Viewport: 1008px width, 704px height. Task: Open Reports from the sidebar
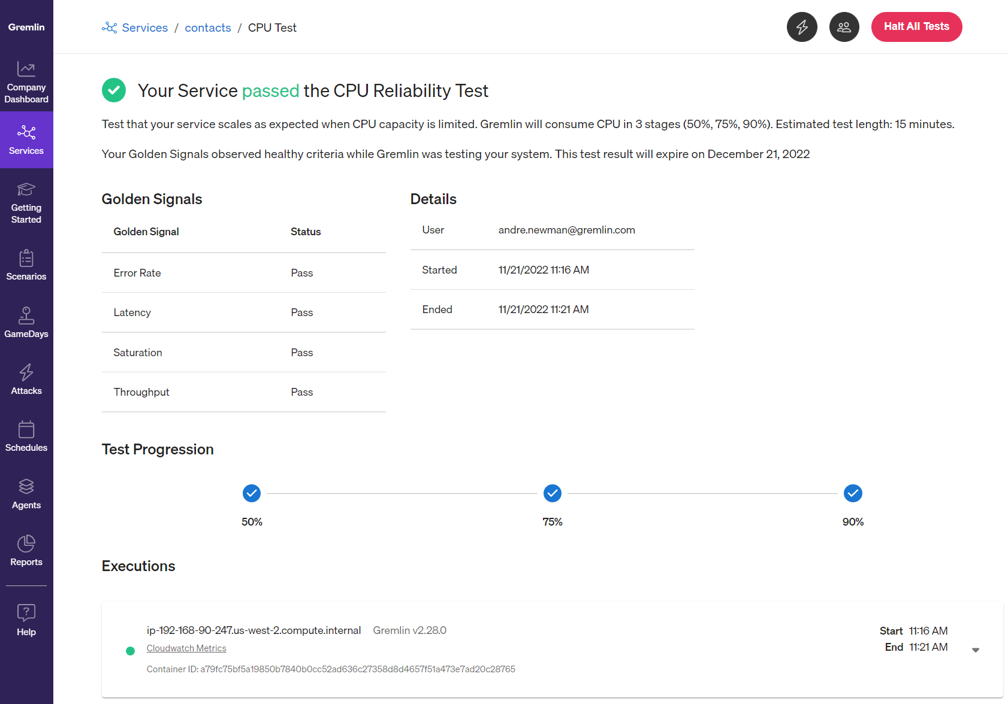coord(26,551)
